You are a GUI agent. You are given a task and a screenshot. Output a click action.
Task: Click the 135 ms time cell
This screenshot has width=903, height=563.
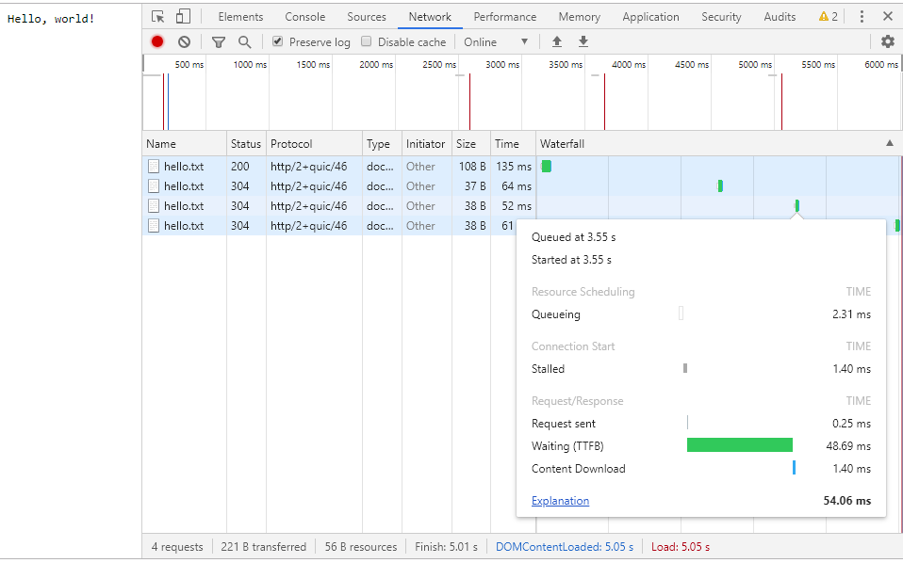(514, 167)
